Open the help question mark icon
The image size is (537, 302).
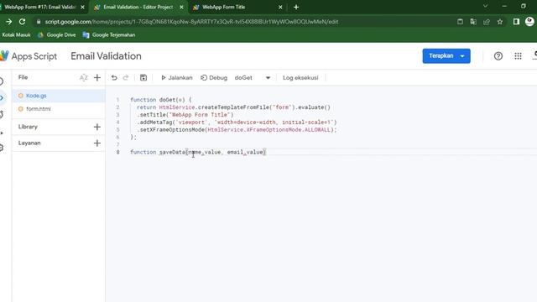point(498,56)
